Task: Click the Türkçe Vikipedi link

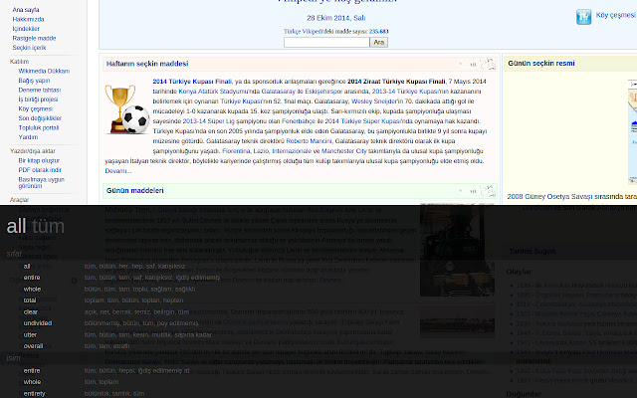Action: pyautogui.click(x=304, y=31)
